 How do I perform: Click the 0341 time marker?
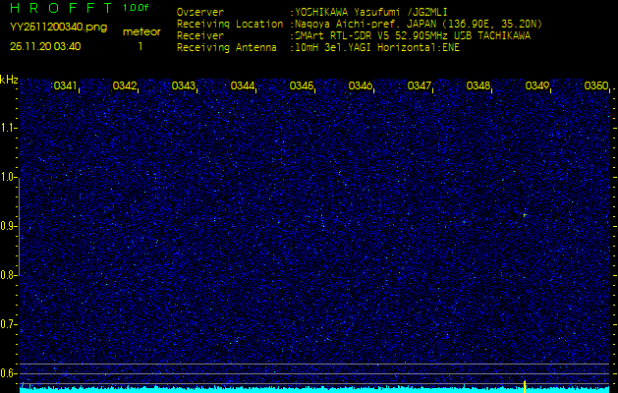[66, 86]
